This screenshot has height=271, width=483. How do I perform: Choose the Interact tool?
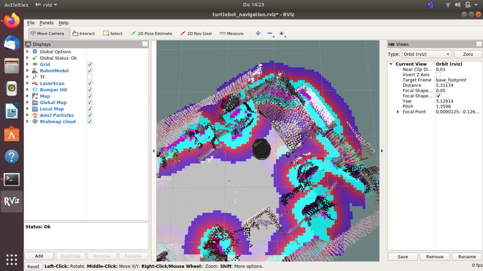(83, 34)
